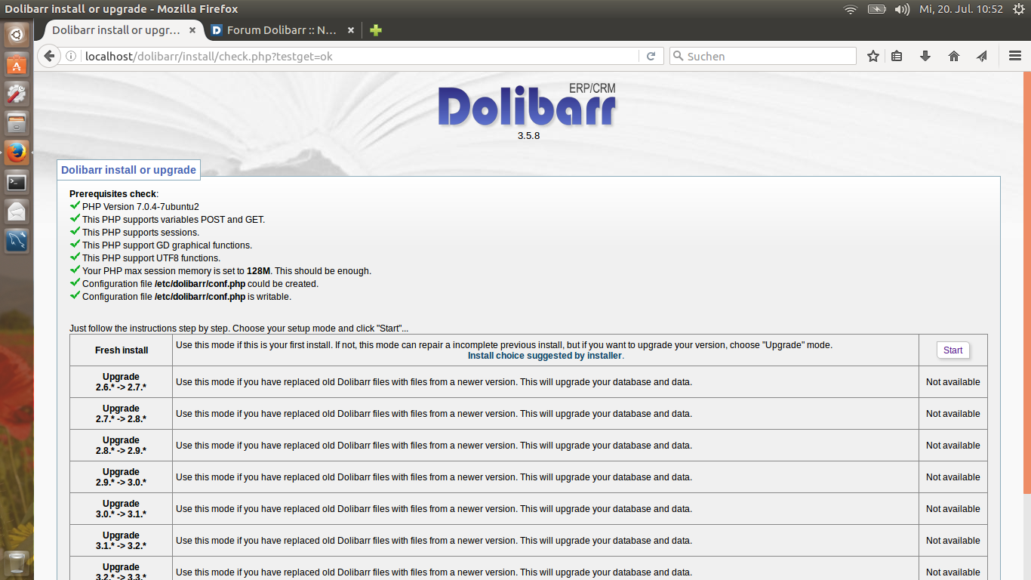Viewport: 1031px width, 580px height.
Task: Reload the page with the refresh icon
Action: [651, 56]
